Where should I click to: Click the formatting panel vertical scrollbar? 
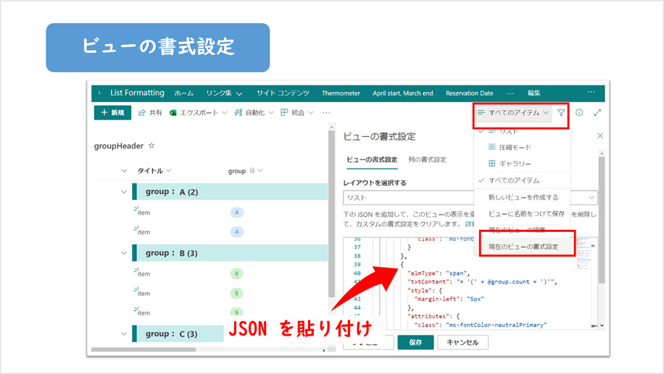602,220
